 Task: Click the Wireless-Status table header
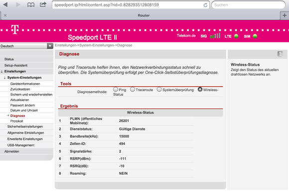[x=140, y=112]
